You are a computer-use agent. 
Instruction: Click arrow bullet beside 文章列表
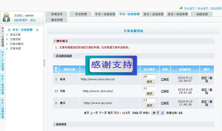7,39
